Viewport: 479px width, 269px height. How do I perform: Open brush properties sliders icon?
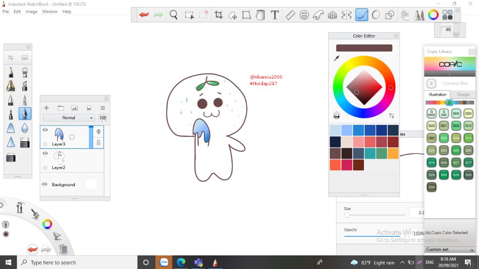pos(11,58)
